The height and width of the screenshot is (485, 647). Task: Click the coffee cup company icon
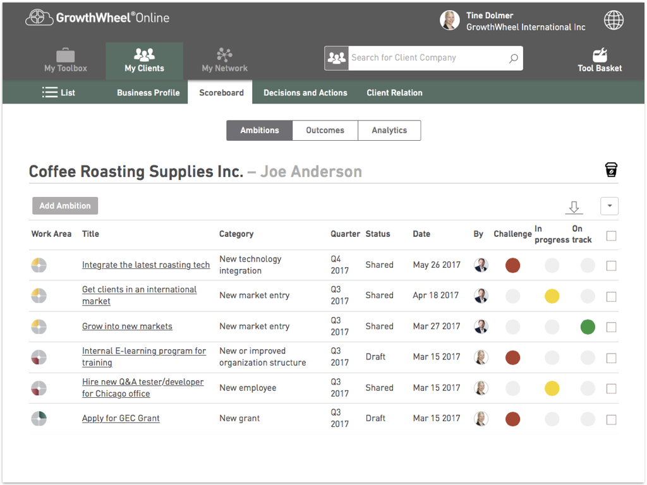pyautogui.click(x=611, y=169)
